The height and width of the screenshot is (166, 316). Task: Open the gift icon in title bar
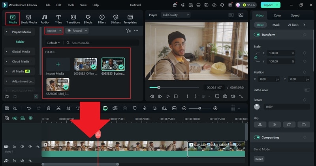175,5
